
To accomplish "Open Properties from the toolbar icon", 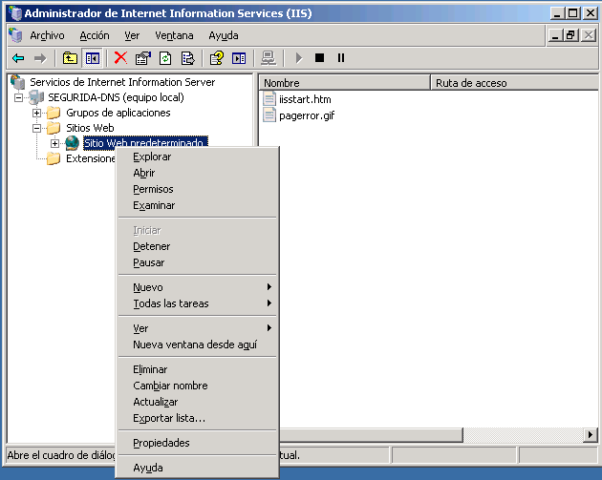I will pos(143,58).
